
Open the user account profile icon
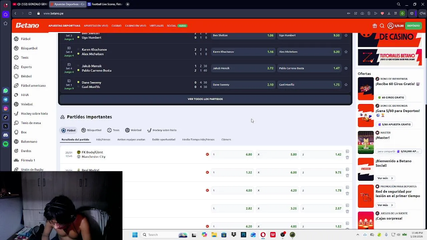coord(390,26)
